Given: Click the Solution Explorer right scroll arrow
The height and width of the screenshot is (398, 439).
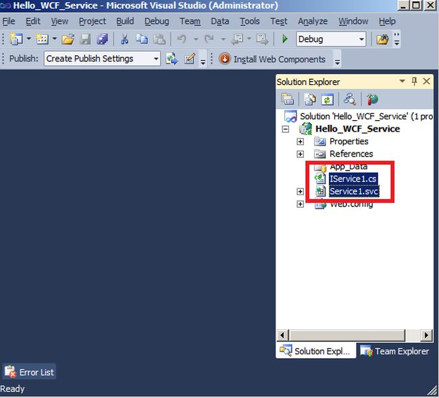Looking at the screenshot, I should [426, 335].
